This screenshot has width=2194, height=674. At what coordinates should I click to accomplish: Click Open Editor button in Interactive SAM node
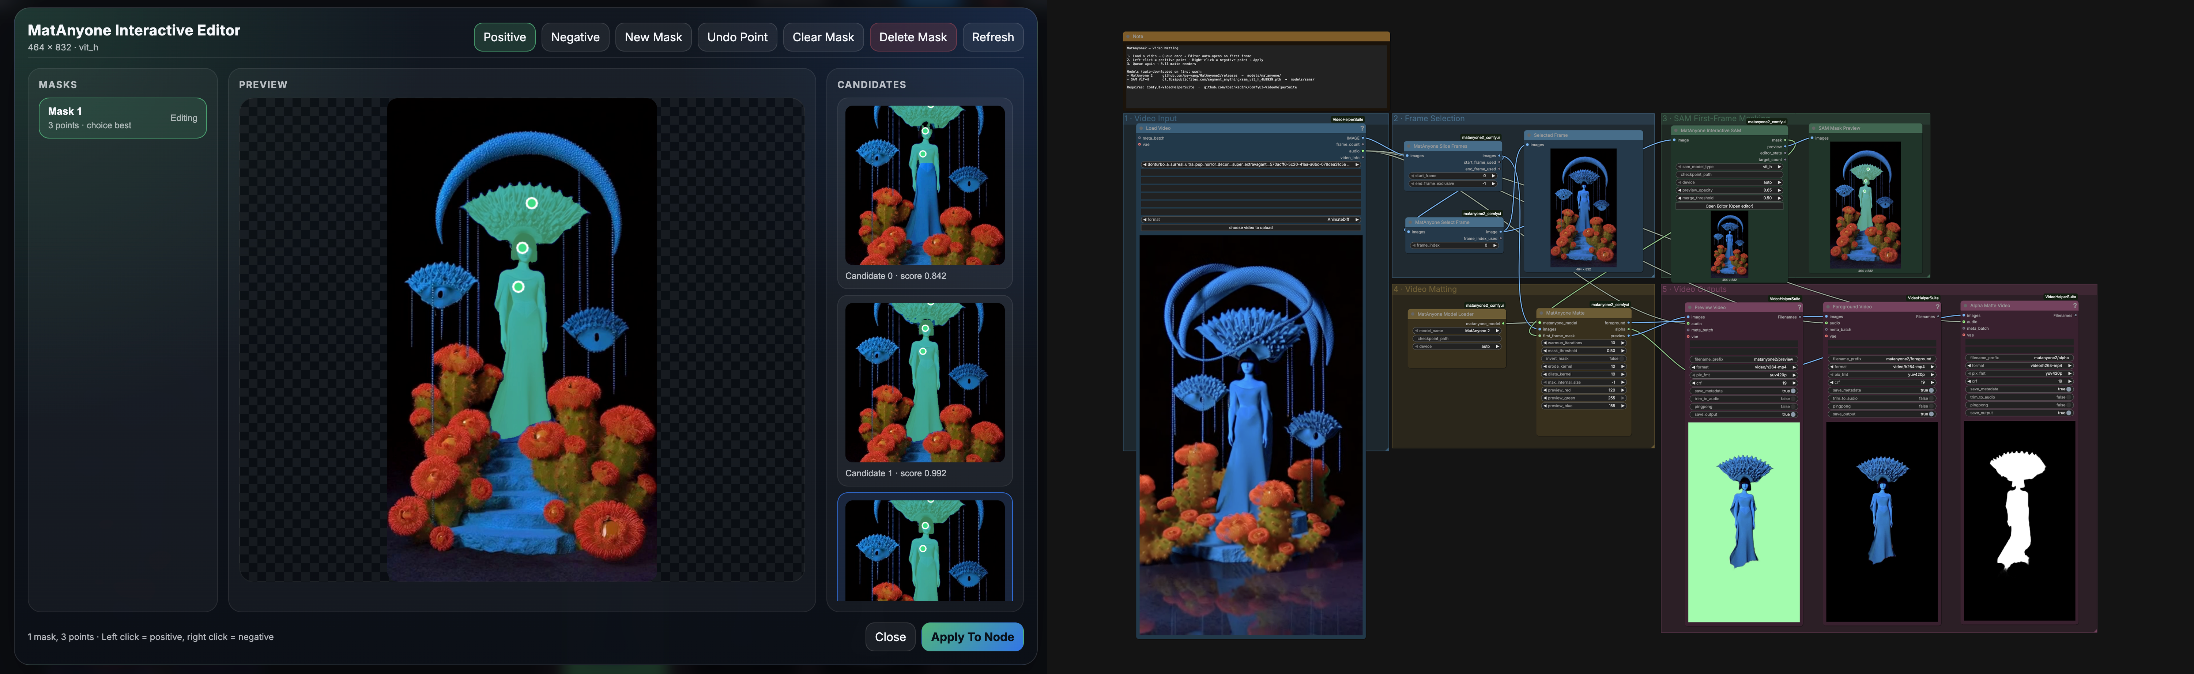coord(1730,206)
